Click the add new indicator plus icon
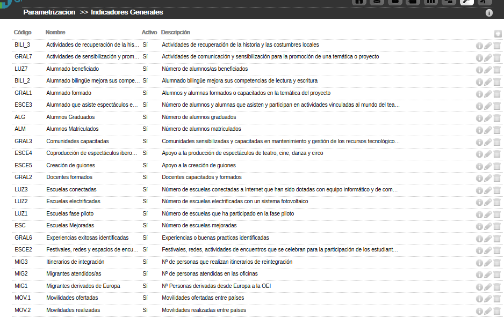 point(498,34)
